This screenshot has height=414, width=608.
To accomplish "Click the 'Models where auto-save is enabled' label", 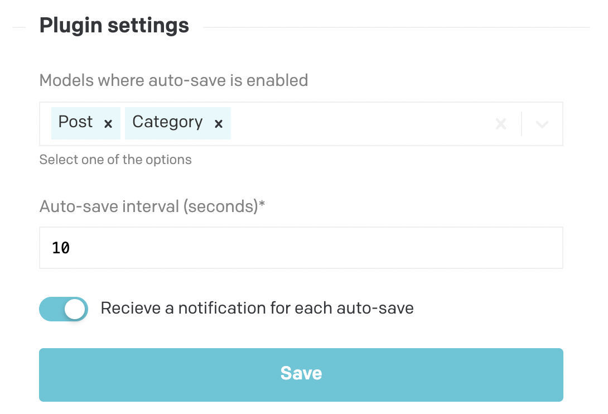I will [x=173, y=80].
